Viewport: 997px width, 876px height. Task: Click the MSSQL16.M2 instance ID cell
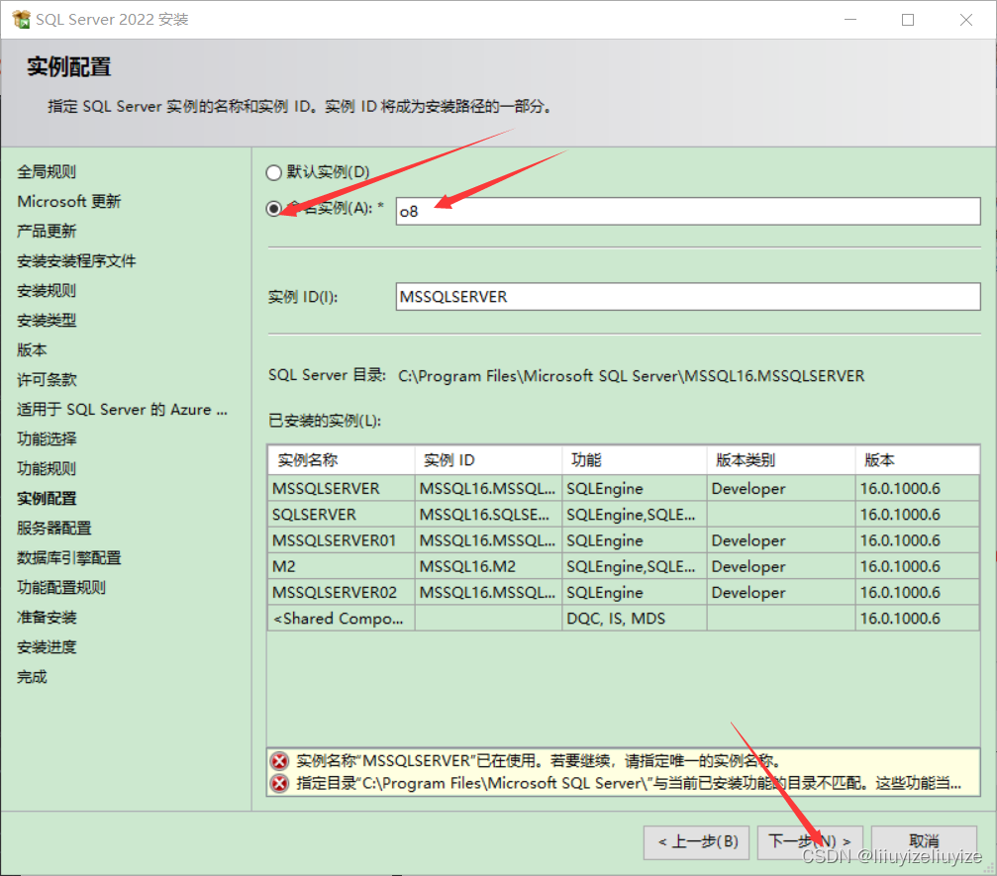(x=488, y=567)
